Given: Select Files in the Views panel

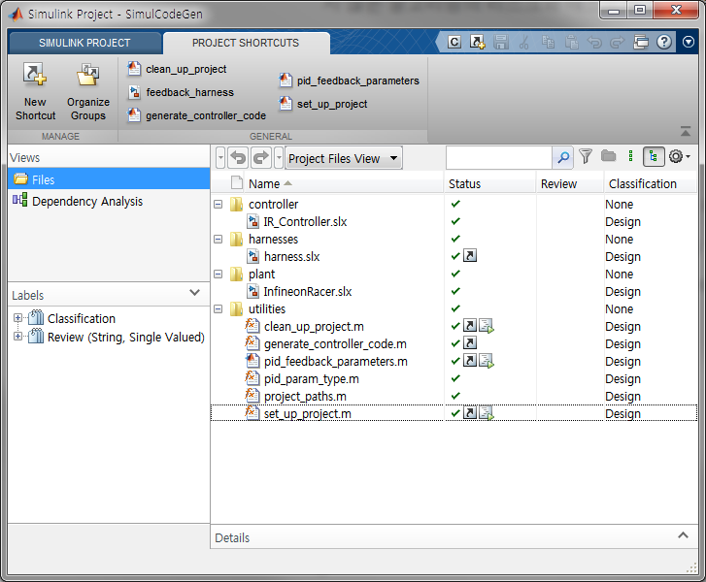Looking at the screenshot, I should click(109, 179).
